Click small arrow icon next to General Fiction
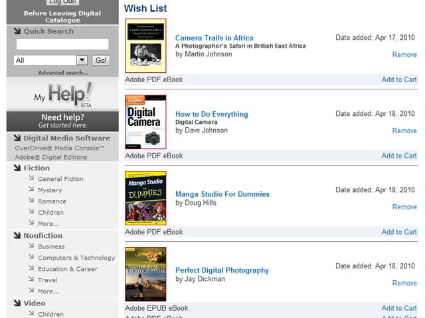The width and height of the screenshot is (425, 318). (x=31, y=178)
